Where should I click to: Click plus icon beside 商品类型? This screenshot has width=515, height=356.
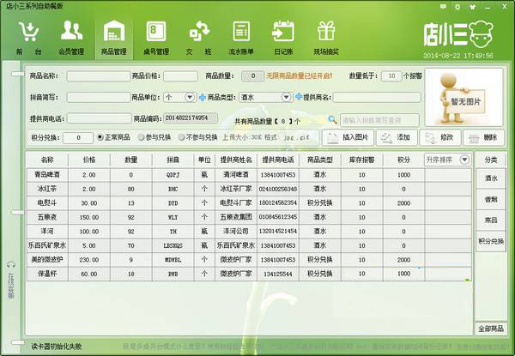pyautogui.click(x=203, y=97)
